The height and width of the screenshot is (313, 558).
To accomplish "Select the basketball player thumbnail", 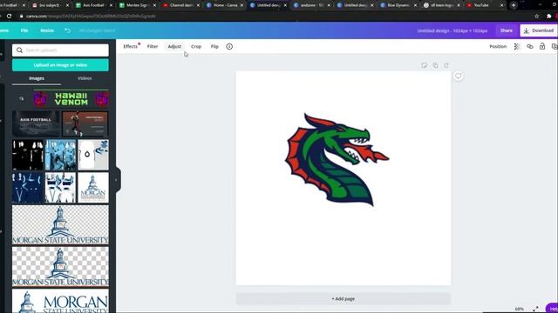I will click(x=85, y=123).
